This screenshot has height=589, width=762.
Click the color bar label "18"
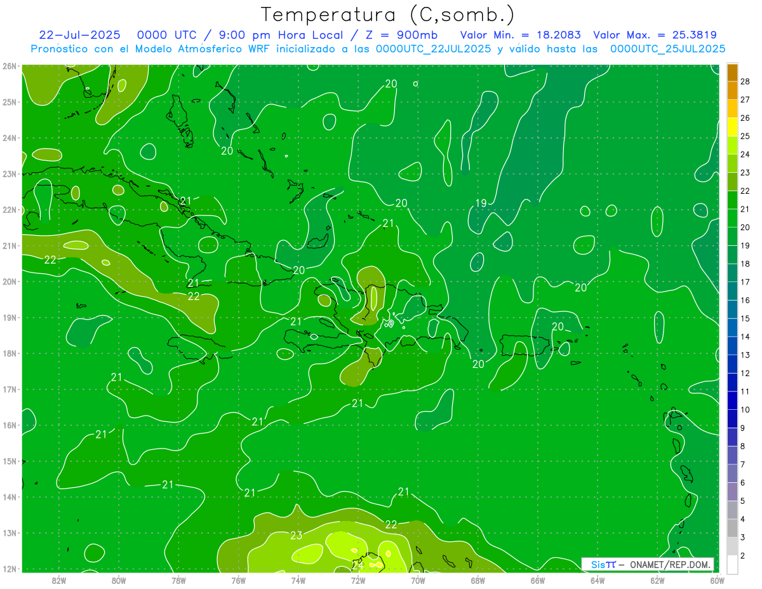[x=745, y=263]
